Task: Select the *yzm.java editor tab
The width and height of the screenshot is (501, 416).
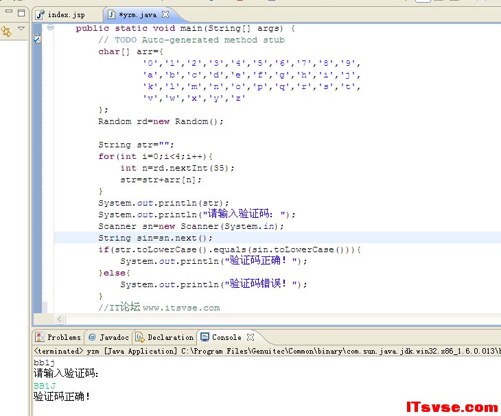Action: click(137, 14)
